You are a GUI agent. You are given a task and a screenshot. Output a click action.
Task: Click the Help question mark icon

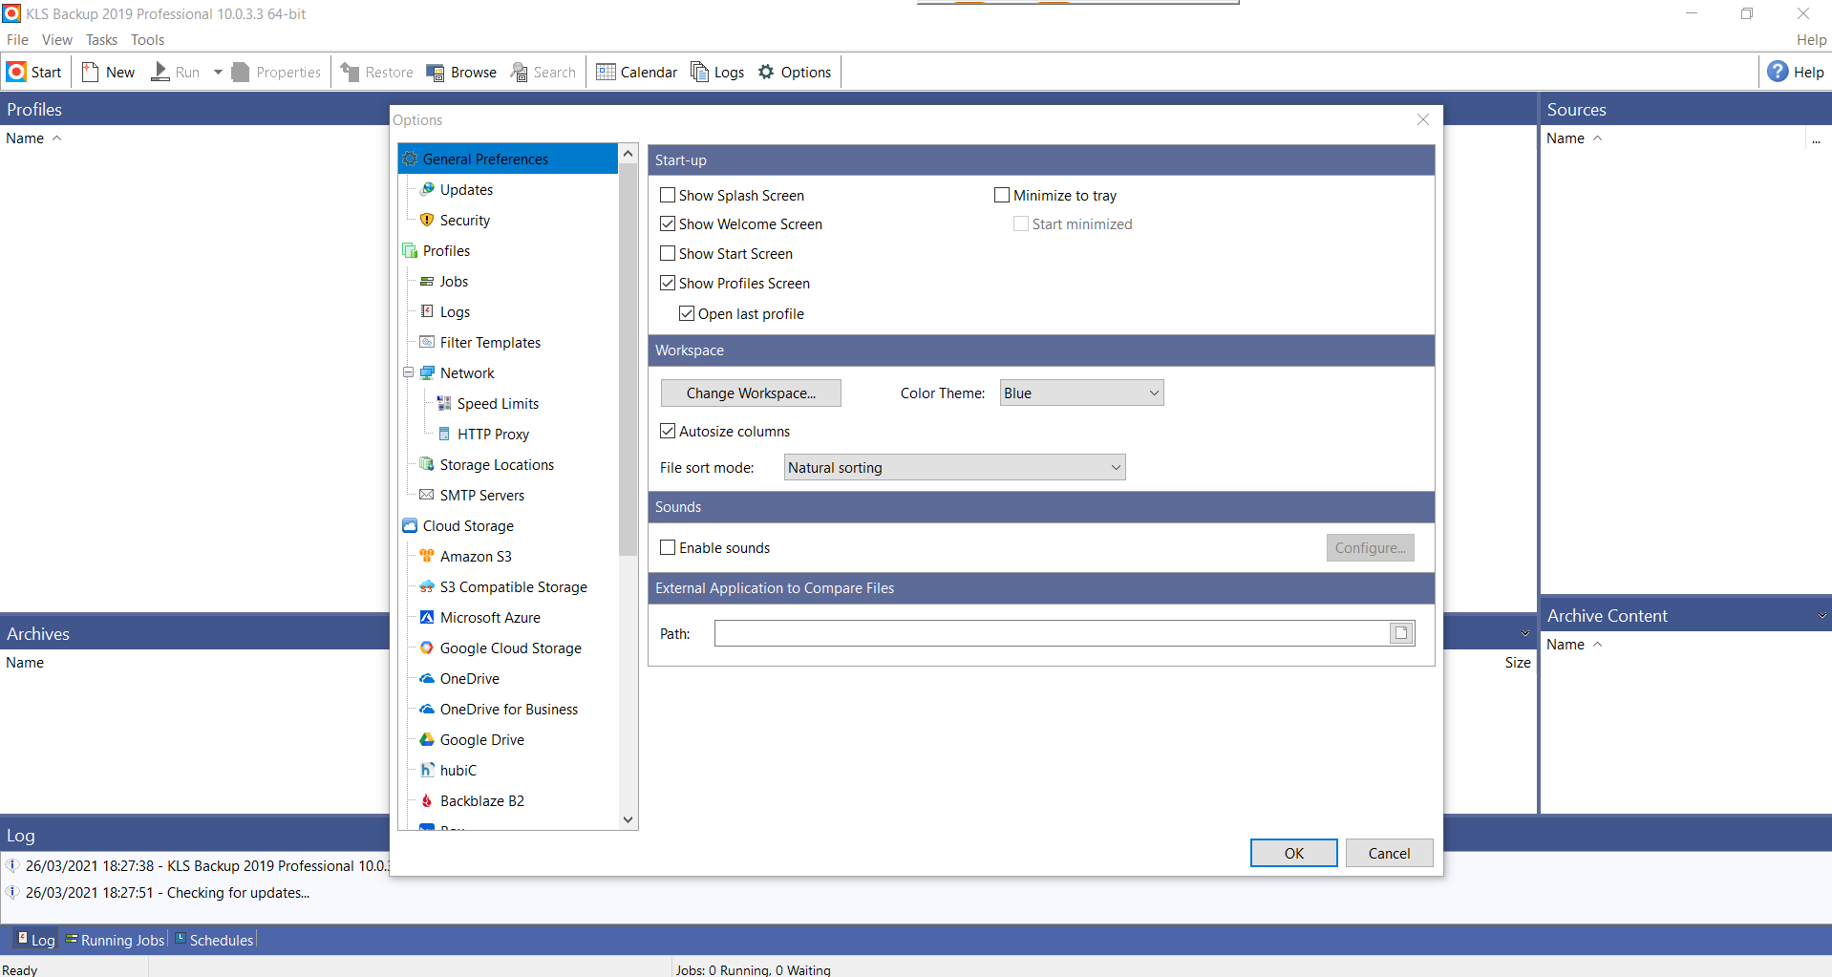click(x=1778, y=72)
